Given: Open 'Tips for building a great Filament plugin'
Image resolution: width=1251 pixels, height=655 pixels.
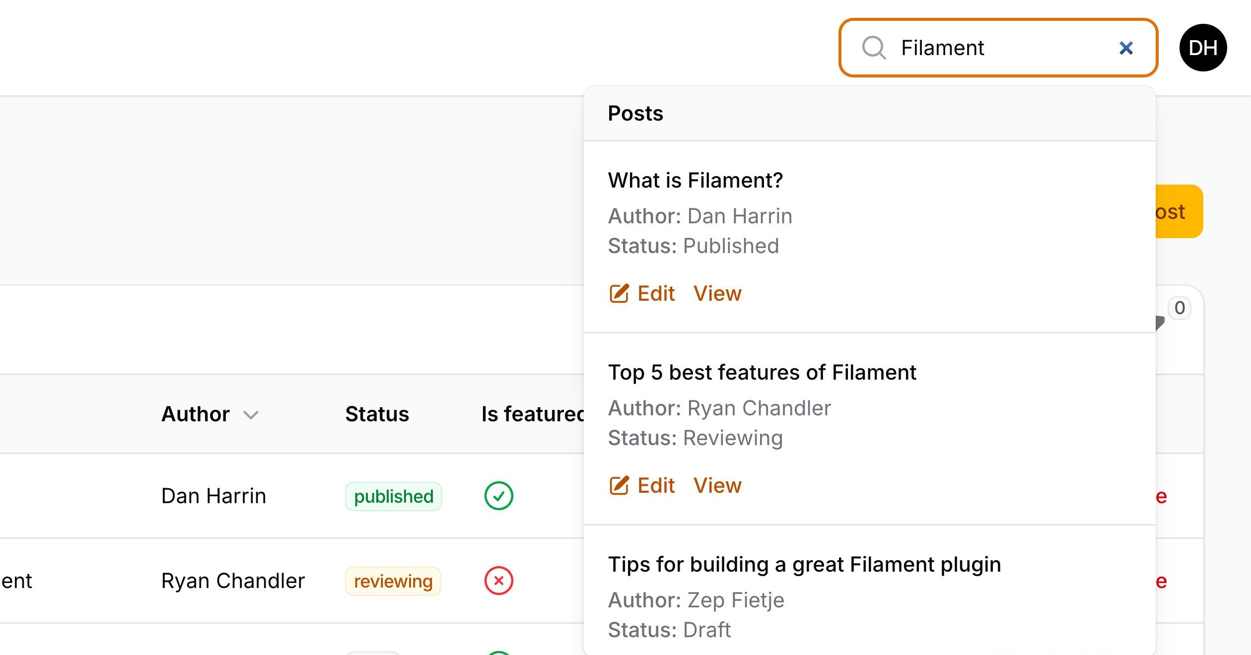Looking at the screenshot, I should [804, 564].
